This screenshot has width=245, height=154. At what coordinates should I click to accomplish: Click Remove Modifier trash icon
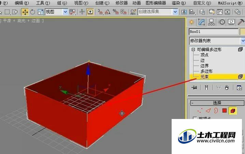coord(227,88)
